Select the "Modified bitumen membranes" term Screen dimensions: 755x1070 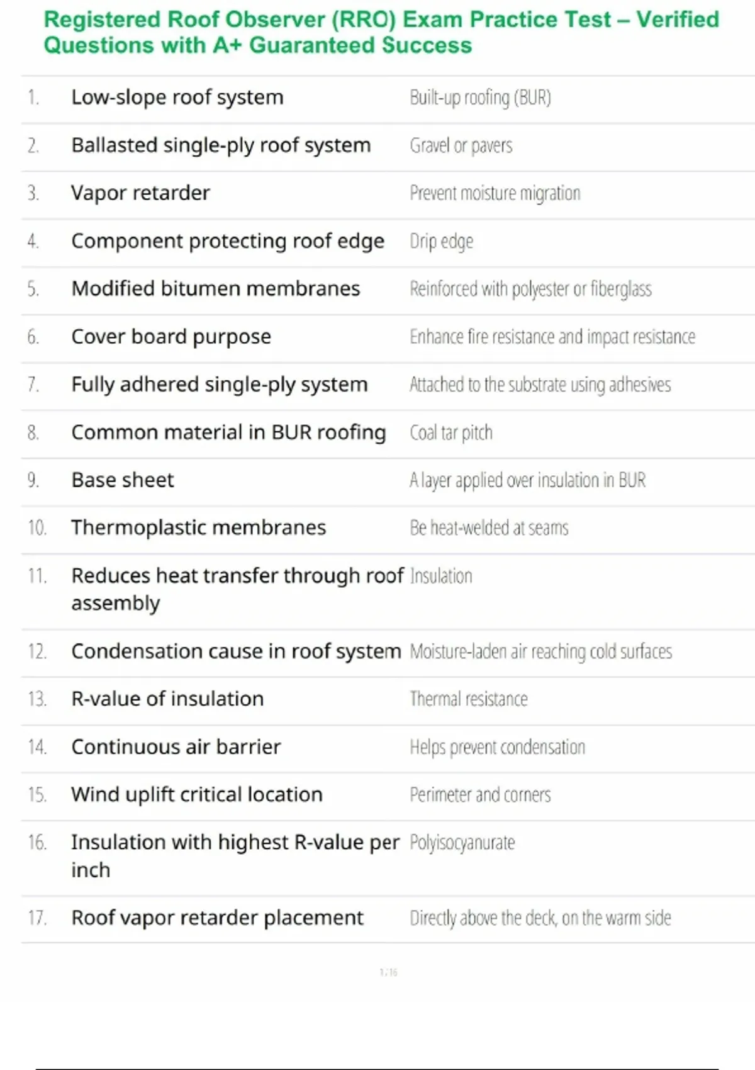coord(216,289)
